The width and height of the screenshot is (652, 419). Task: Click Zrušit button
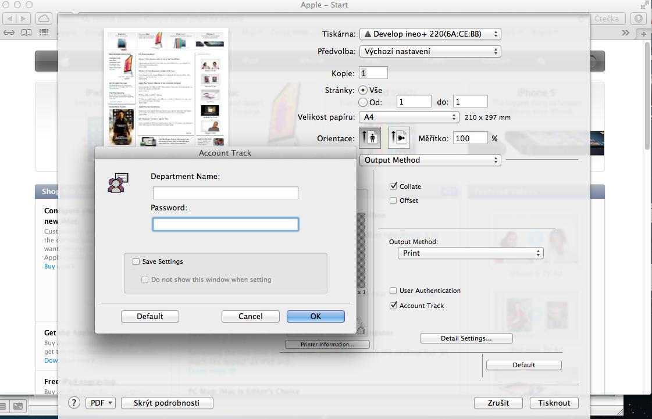click(x=498, y=403)
